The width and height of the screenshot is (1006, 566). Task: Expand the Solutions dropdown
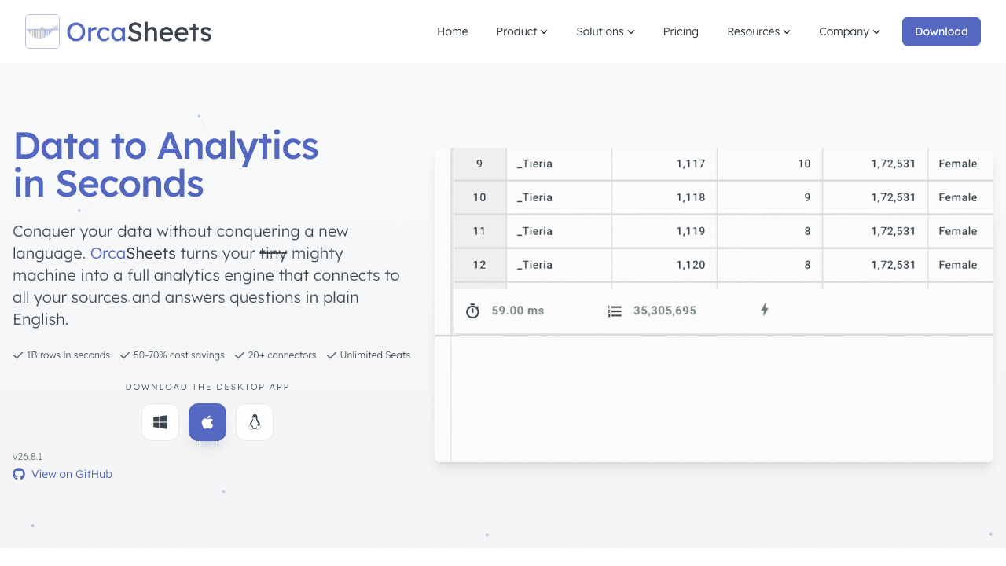[x=605, y=31]
